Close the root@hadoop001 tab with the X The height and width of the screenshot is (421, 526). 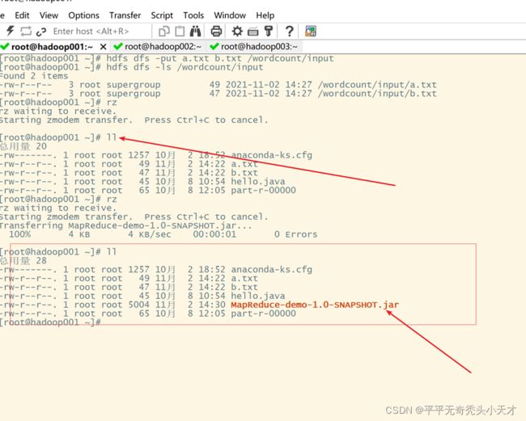coord(104,47)
